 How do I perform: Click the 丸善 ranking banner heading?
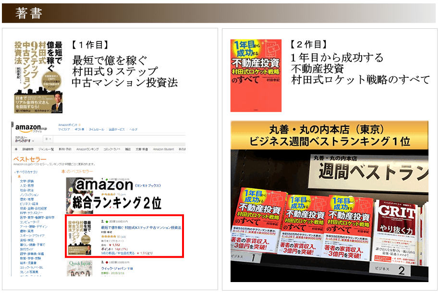click(330, 136)
